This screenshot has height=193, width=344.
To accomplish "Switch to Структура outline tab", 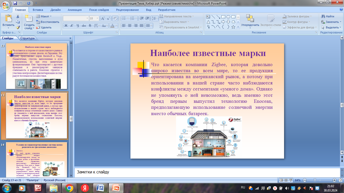I will point(27,38).
